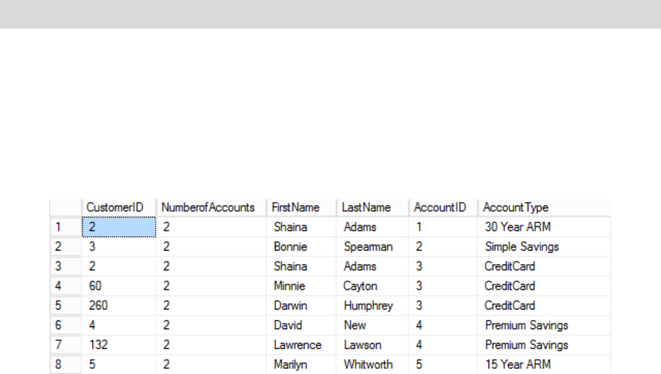Select the Cayton last name cell
Image resolution: width=661 pixels, height=374 pixels.
[x=361, y=286]
